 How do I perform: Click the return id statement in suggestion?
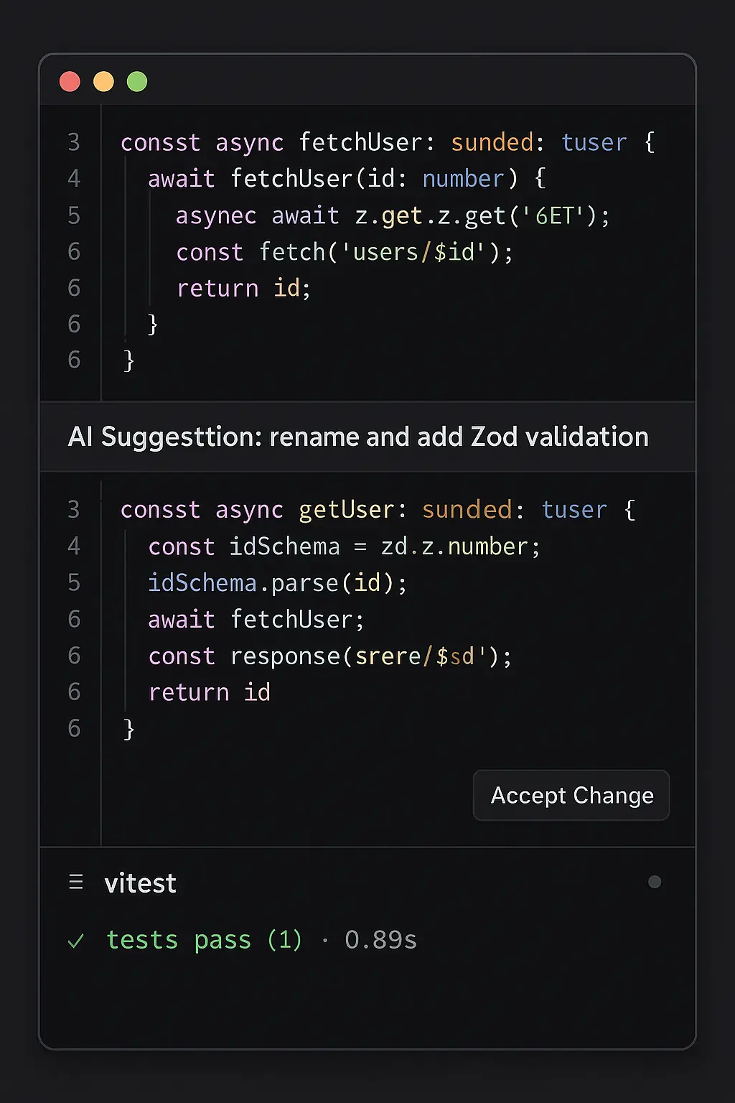(x=209, y=692)
